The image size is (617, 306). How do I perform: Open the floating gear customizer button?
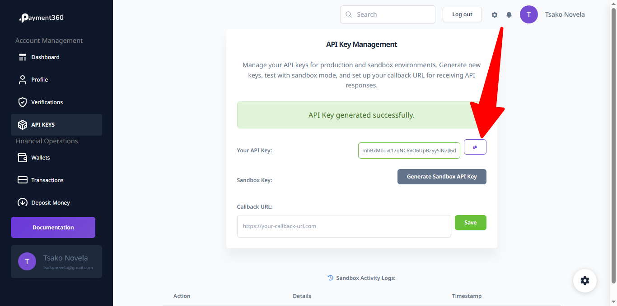(x=585, y=281)
